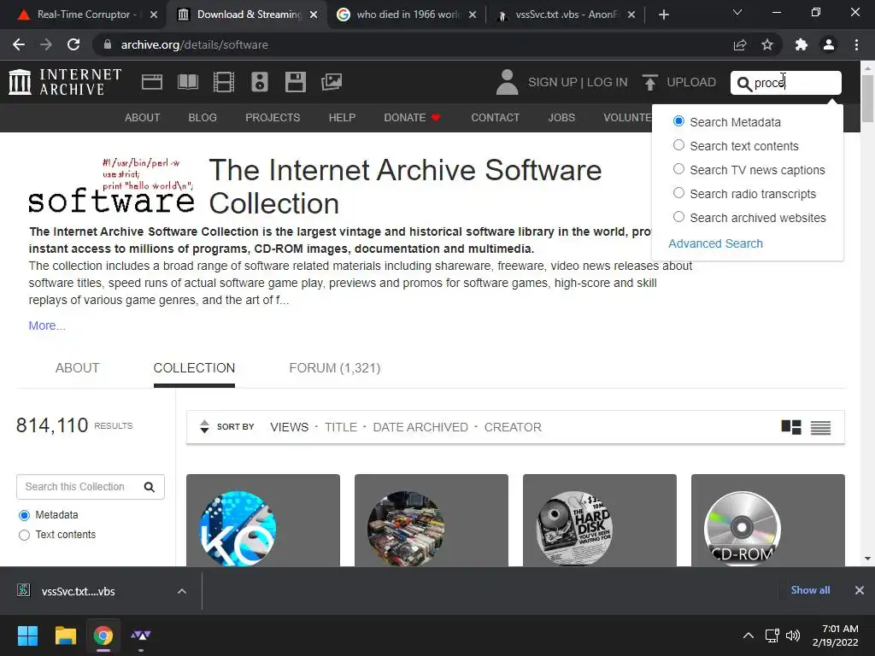Click Show all downloads
This screenshot has width=875, height=656.
(x=810, y=590)
